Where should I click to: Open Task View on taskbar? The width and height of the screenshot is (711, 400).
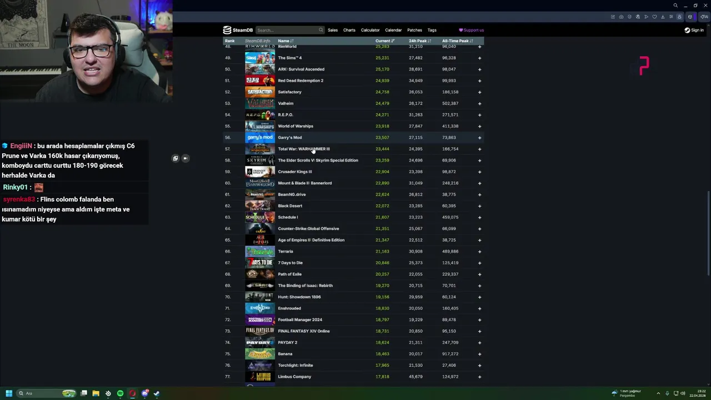[83, 393]
